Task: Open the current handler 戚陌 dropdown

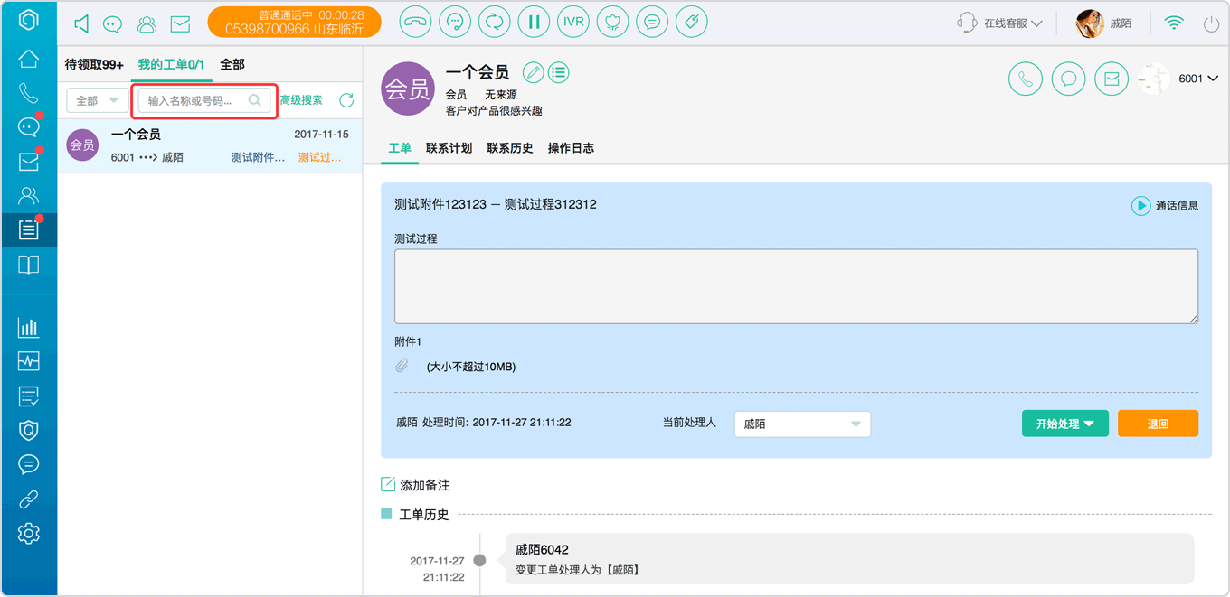Action: [x=802, y=424]
